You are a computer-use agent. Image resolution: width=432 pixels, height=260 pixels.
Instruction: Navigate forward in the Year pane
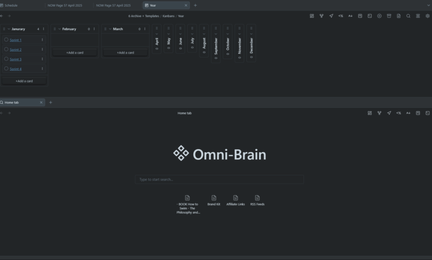(9, 16)
